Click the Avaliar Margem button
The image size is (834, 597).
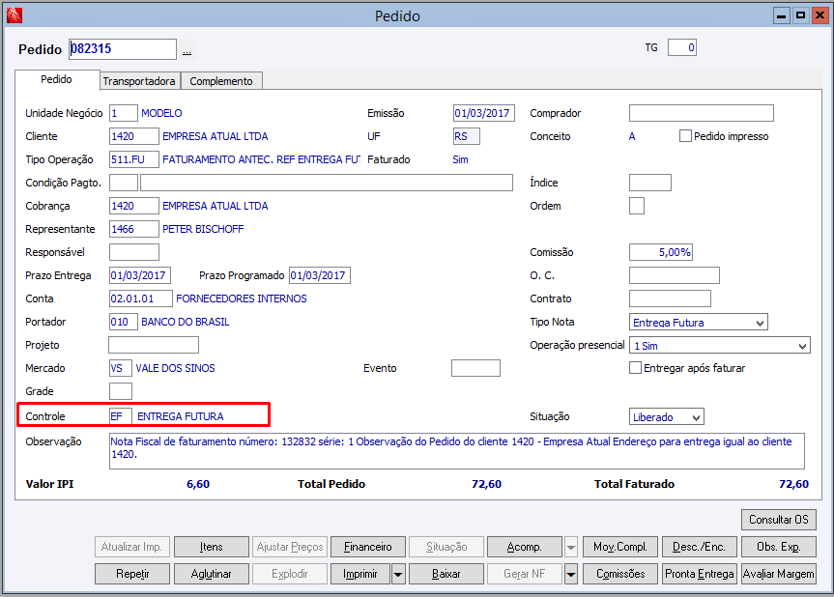779,574
